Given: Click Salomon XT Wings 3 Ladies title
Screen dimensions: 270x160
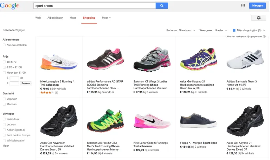Looking at the screenshot, I should tap(150, 85).
